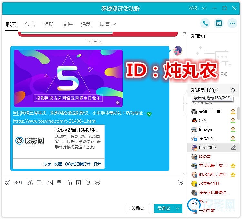Image resolution: width=242 pixels, height=219 pixels.
Task: Select member 我是牛牛 in the list
Action: 213,139
